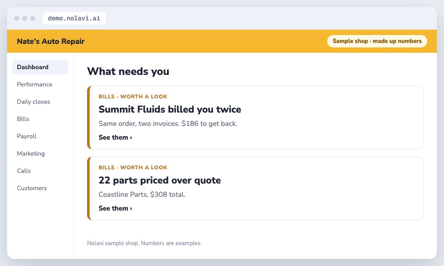Click Sample shop made up numbers badge

pyautogui.click(x=377, y=41)
